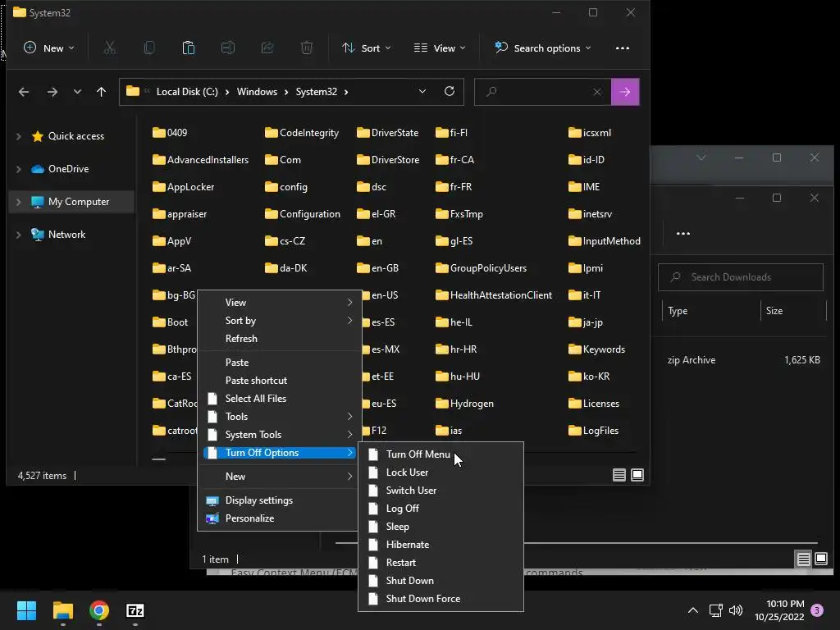
Task: Select Turn Off Menu in submenu
Action: [441, 454]
